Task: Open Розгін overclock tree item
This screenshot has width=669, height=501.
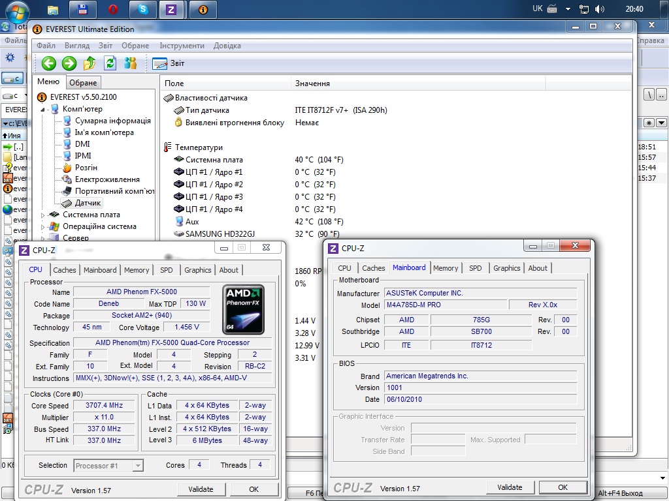Action: (x=86, y=168)
